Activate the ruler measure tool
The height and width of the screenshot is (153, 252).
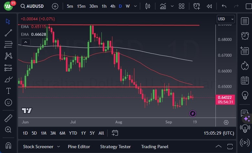pyautogui.click(x=8, y=118)
